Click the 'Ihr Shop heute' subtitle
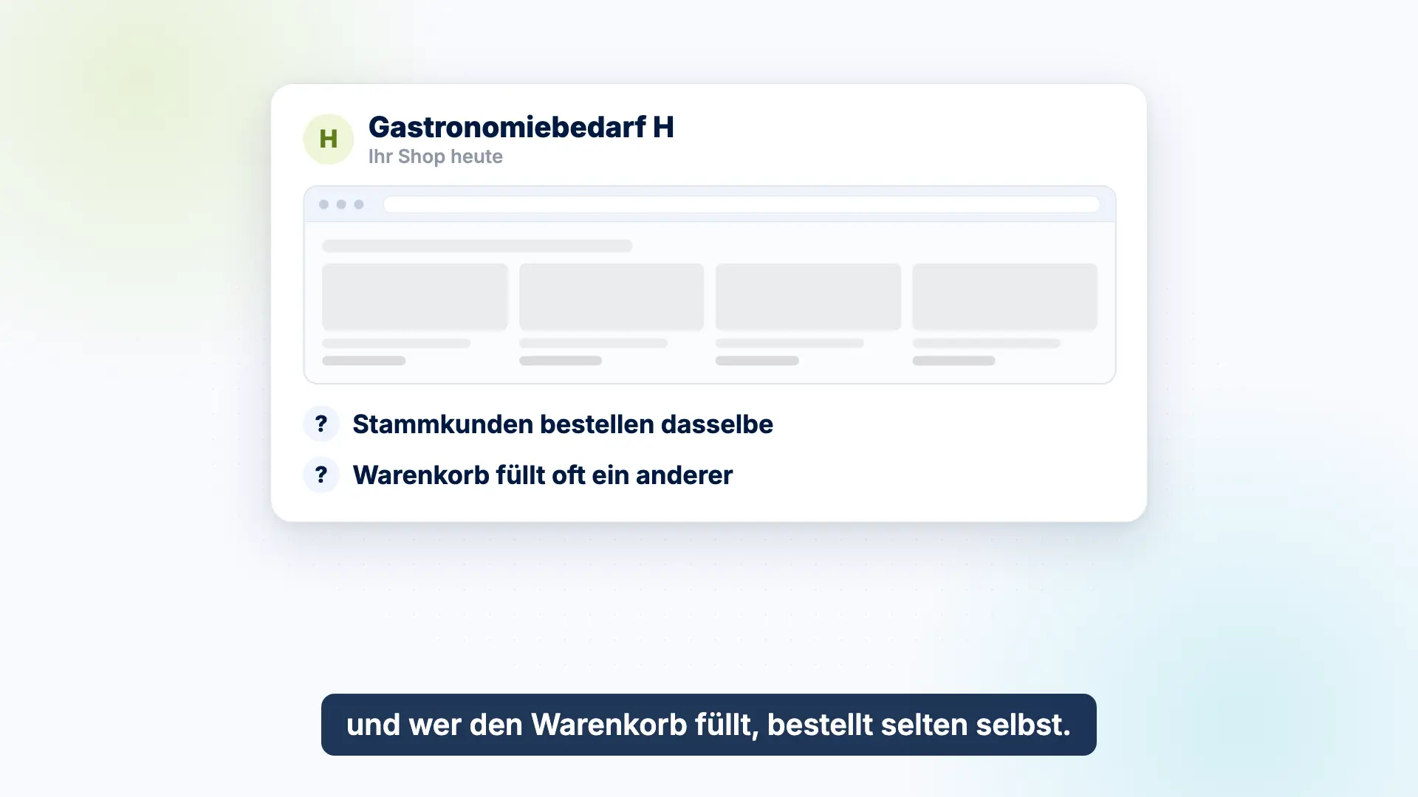The width and height of the screenshot is (1418, 797). coord(435,156)
